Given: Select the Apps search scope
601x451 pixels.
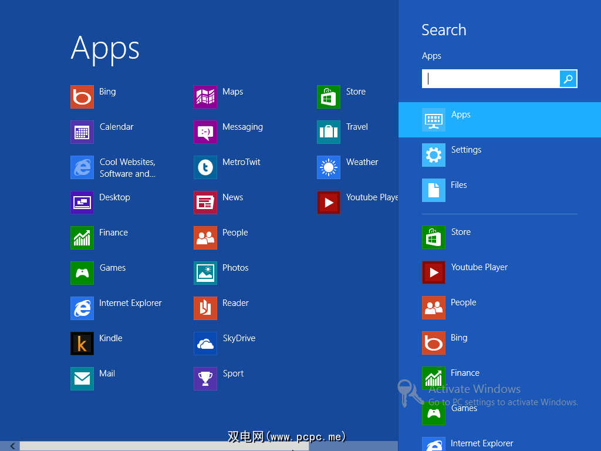Looking at the screenshot, I should click(500, 120).
